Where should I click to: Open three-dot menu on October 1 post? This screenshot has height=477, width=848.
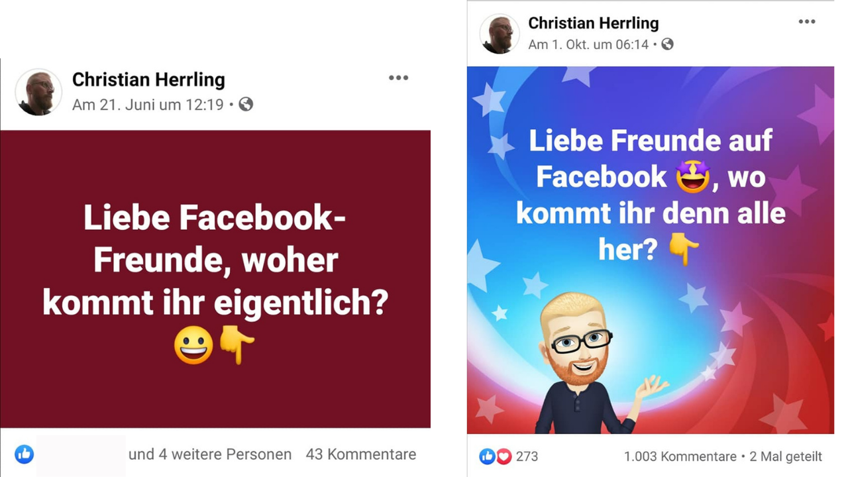click(807, 22)
